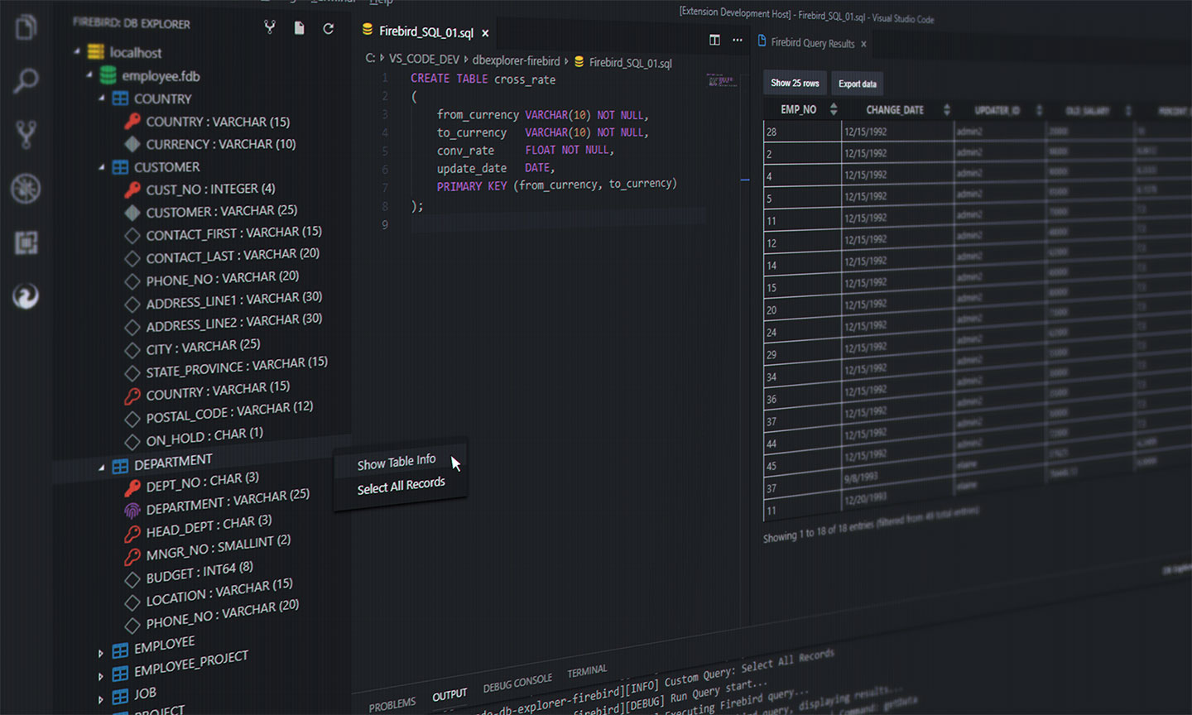Open the DEBUG CONSOLE panel tab
The width and height of the screenshot is (1192, 715).
517,683
